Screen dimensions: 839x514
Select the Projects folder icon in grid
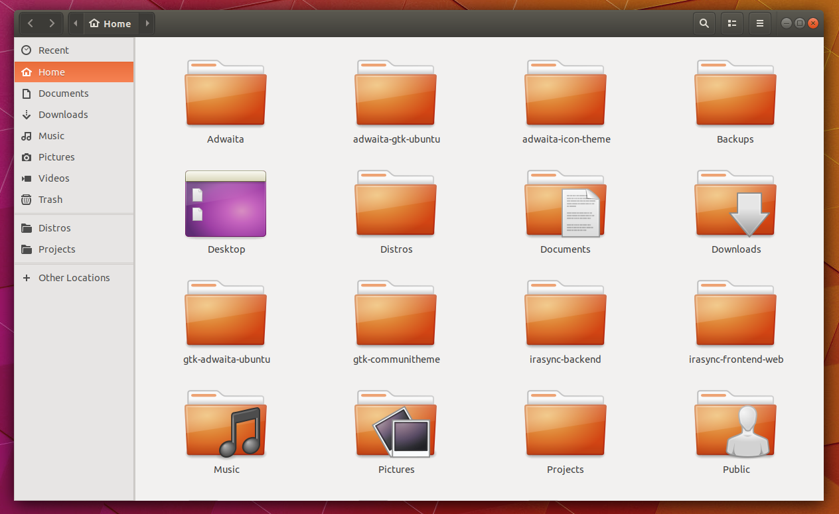(566, 423)
